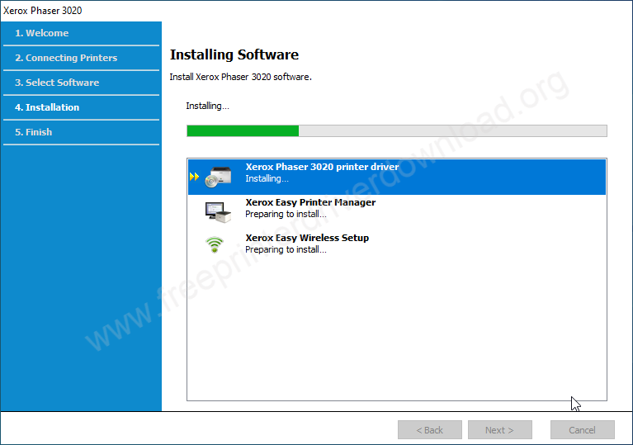633x445 pixels.
Task: Click the Xerox Phaser 3020 printer driver icon
Action: pyautogui.click(x=219, y=176)
